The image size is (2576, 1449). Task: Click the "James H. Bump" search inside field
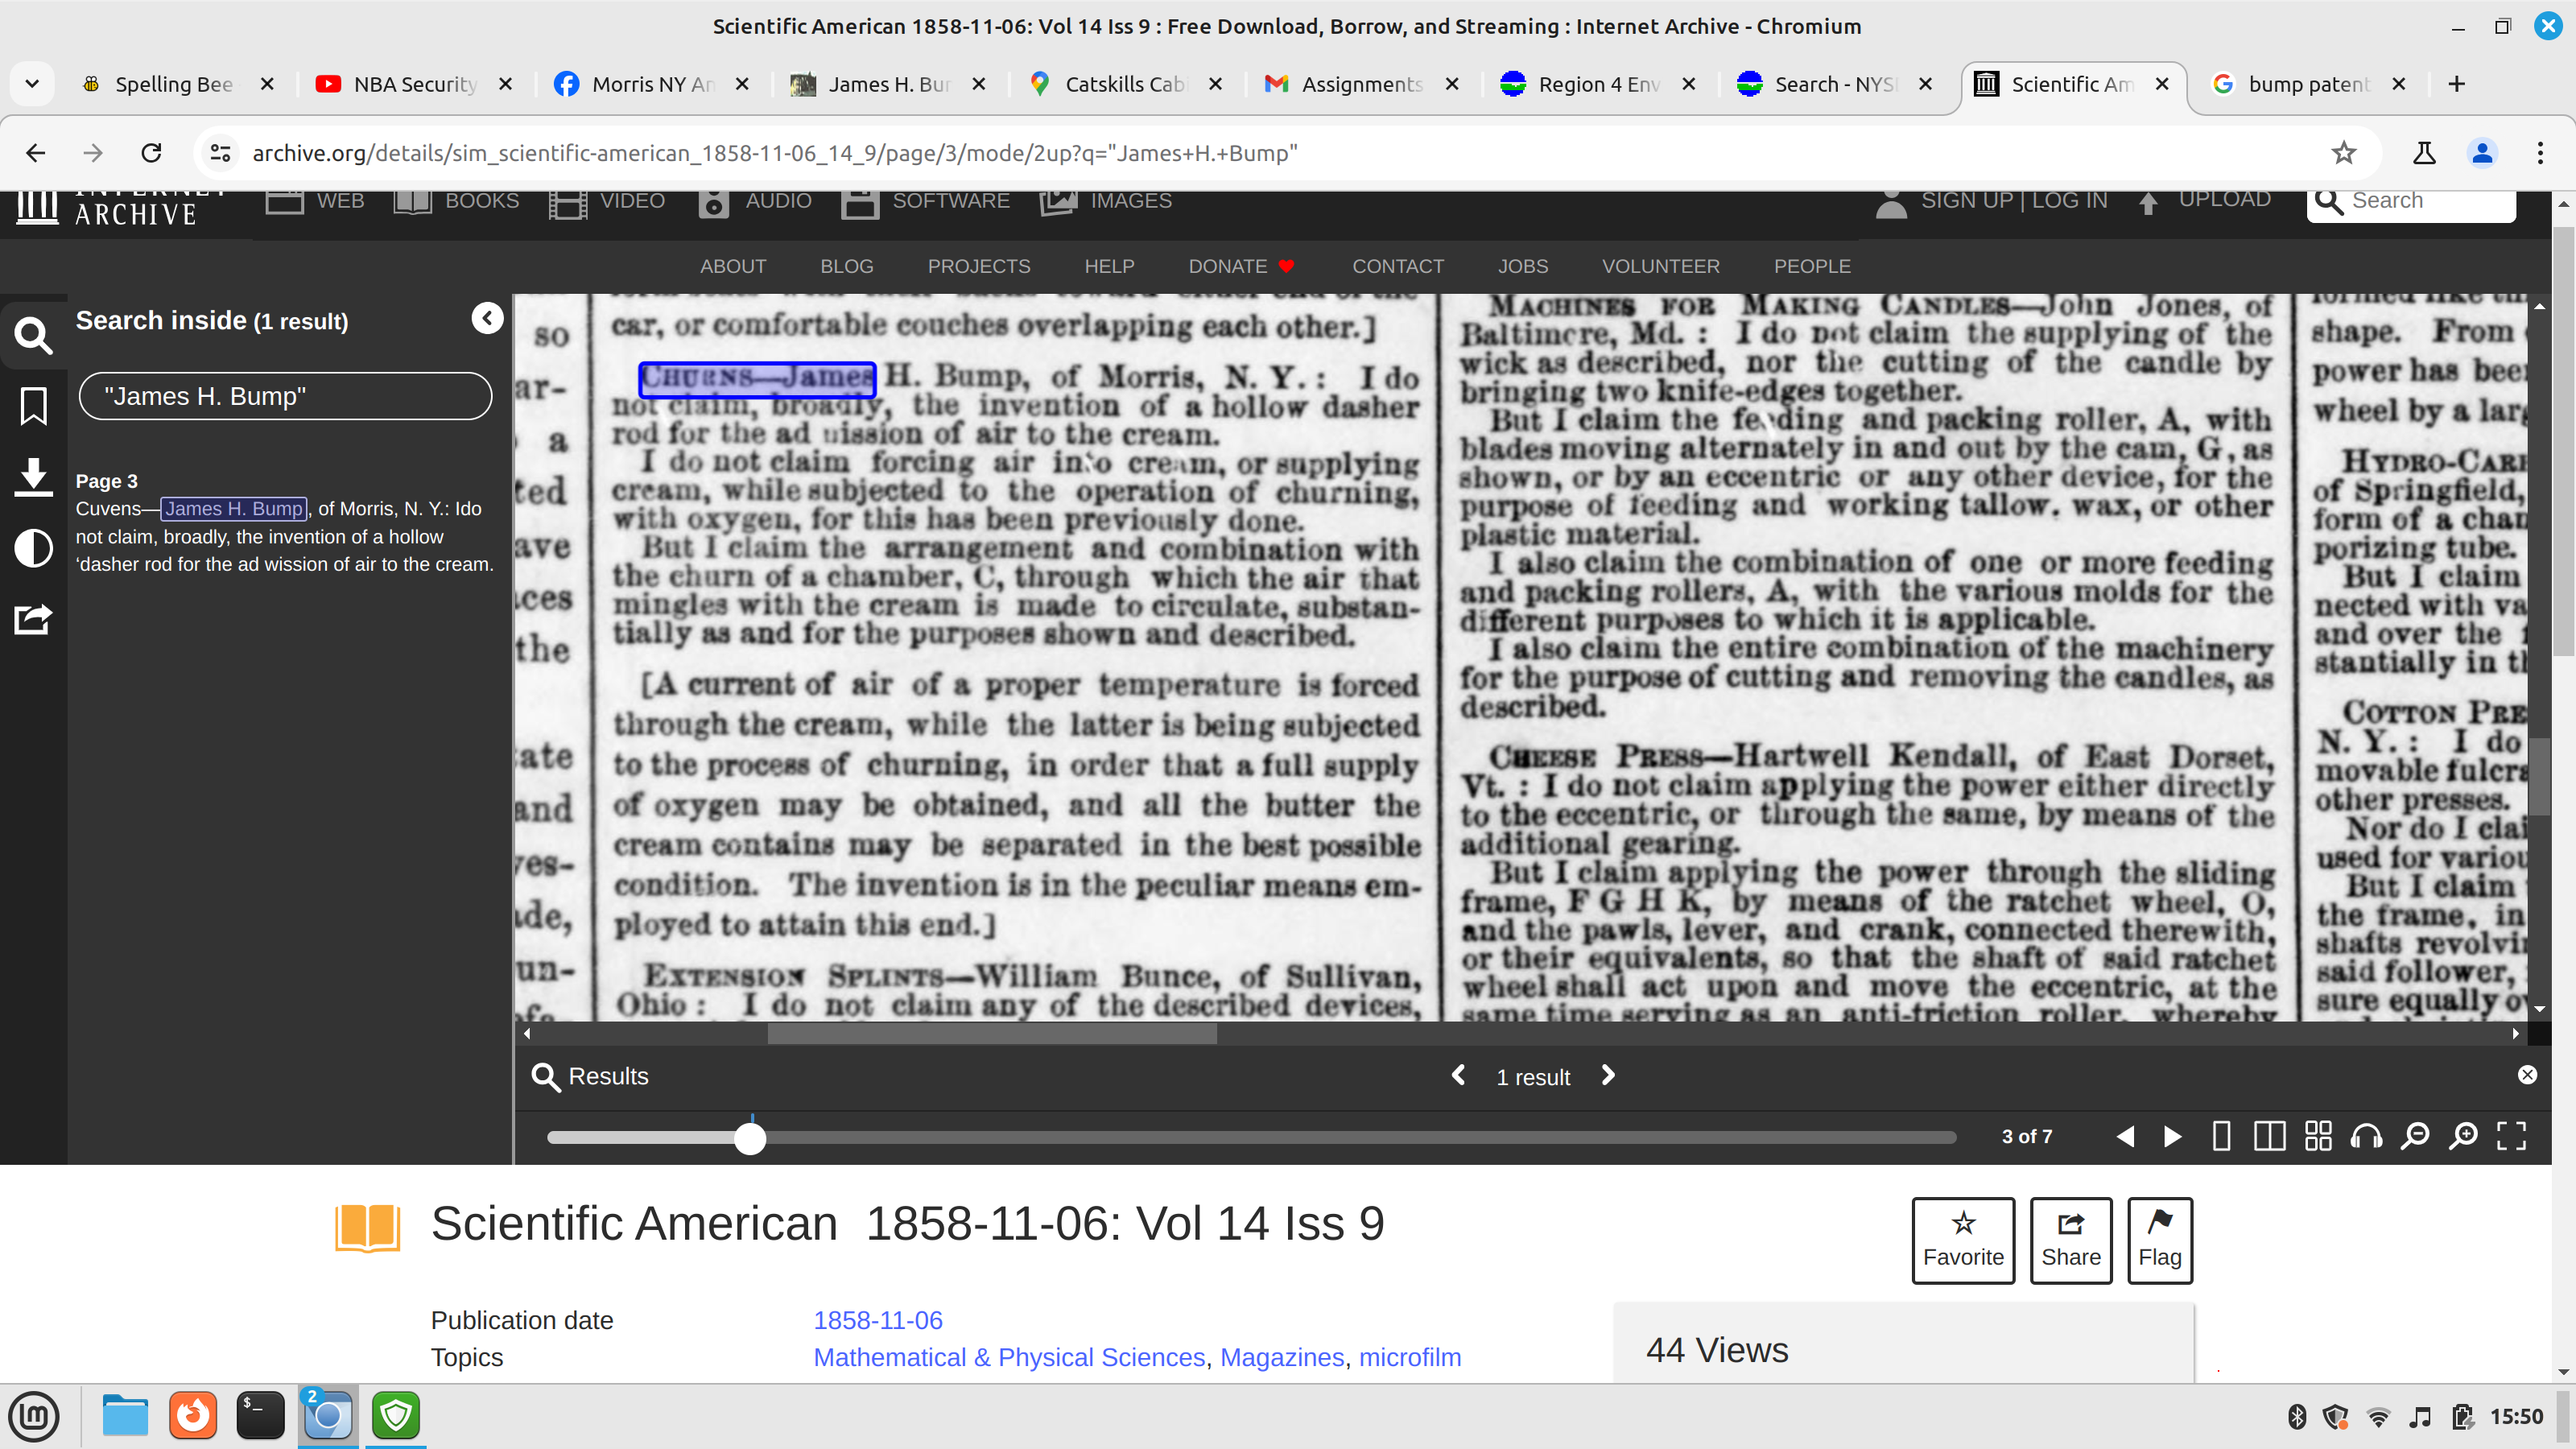pyautogui.click(x=285, y=396)
